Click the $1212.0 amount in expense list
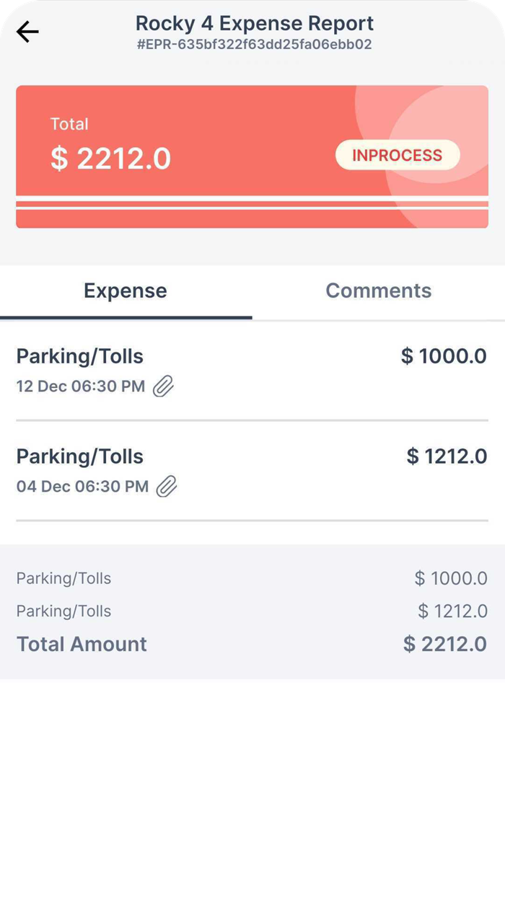This screenshot has height=897, width=505. (x=447, y=456)
